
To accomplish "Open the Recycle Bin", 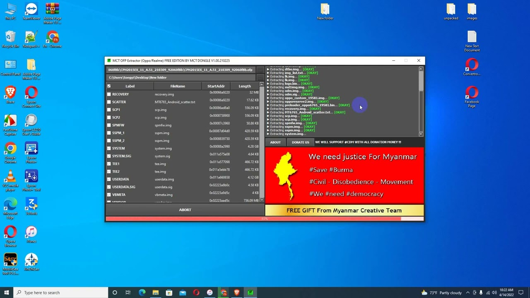I will 10,39.
